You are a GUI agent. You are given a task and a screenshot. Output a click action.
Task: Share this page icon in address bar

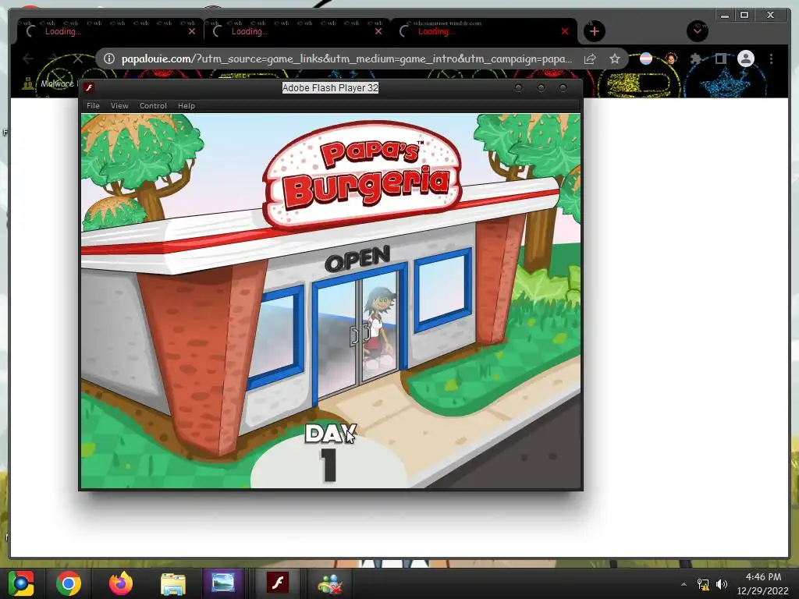[590, 58]
